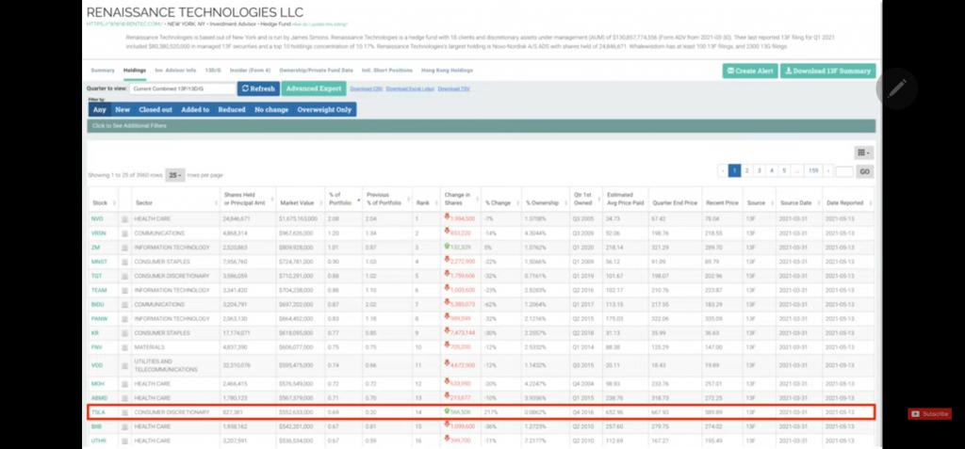Open the TSLA stock link
This screenshot has width=965, height=449.
tap(97, 412)
